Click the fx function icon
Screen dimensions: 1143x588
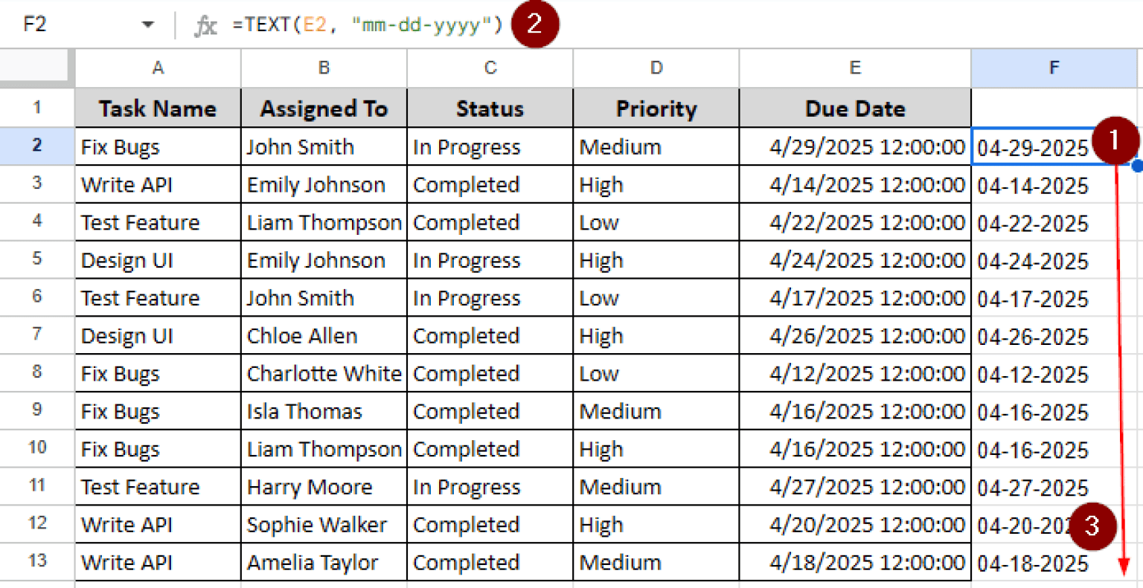coord(205,25)
